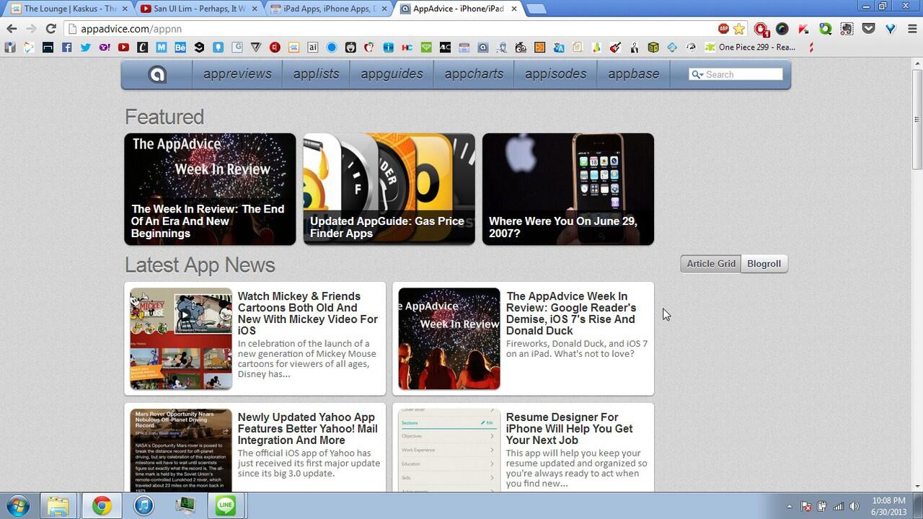Switch to The Lounge Kaskus tab
The image size is (923, 519).
click(x=71, y=9)
